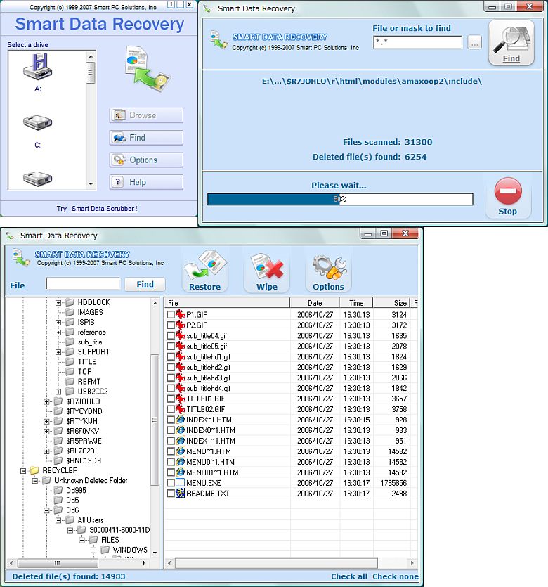Click the title-bar icon of the results window
Image resolution: width=548 pixels, height=587 pixels.
(10, 236)
